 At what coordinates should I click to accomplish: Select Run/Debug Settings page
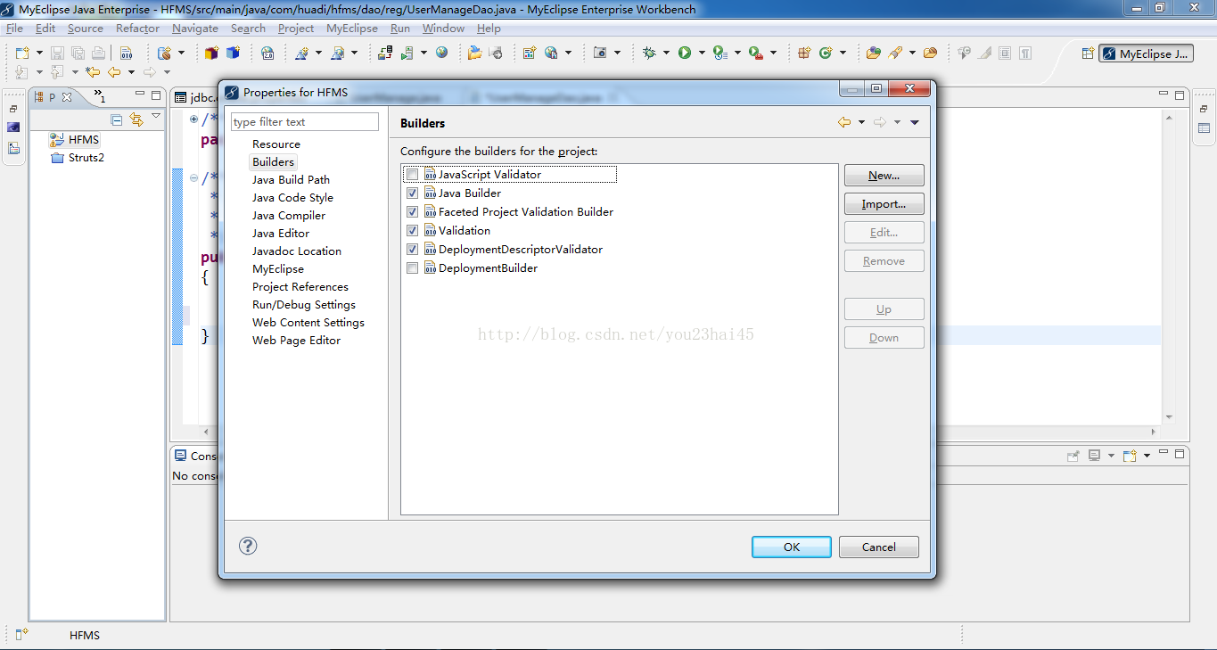[x=304, y=305]
